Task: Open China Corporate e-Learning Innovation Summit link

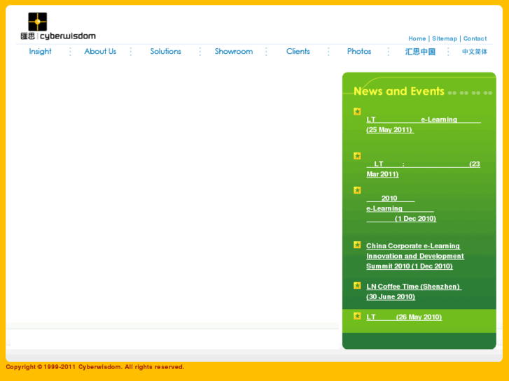Action: point(415,256)
